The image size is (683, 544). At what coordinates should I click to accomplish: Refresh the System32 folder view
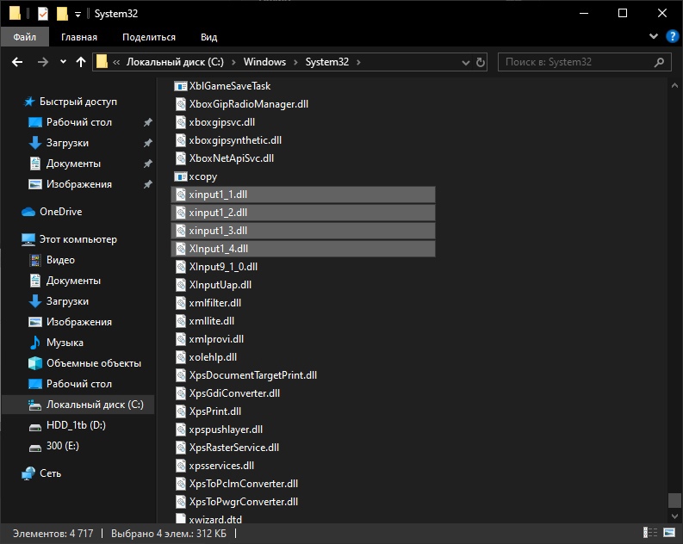pos(481,62)
